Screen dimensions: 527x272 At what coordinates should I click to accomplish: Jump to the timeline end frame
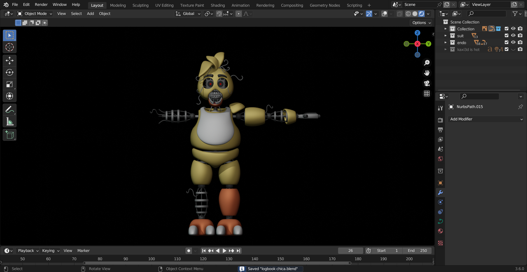[238, 251]
